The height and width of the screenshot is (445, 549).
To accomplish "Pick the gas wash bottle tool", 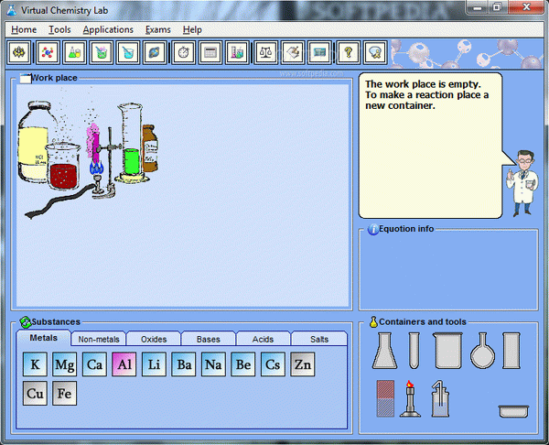I will pyautogui.click(x=440, y=398).
